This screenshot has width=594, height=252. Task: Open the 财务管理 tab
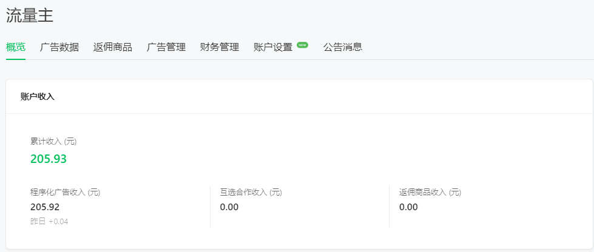pyautogui.click(x=220, y=47)
